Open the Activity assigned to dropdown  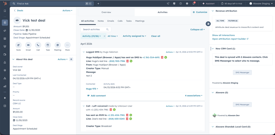pyautogui.click(x=134, y=36)
